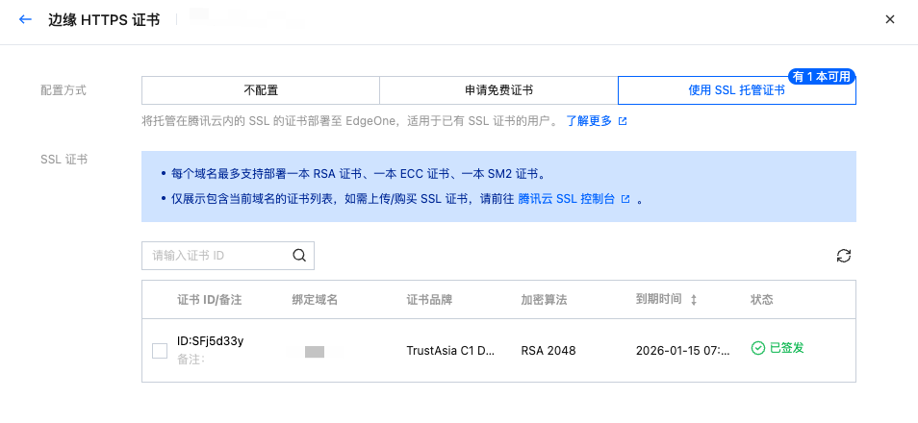The image size is (918, 423).
Task: Click the back arrow beside 边缘 HTTPS 证书
Action: coord(25,19)
